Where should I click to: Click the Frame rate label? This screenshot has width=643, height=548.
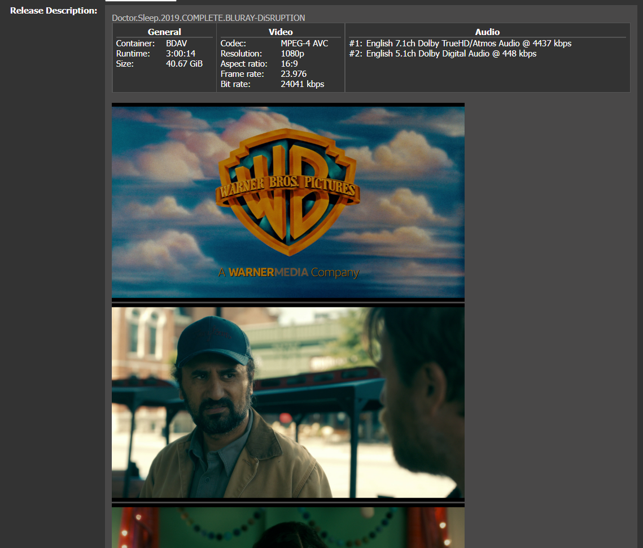[x=242, y=74]
